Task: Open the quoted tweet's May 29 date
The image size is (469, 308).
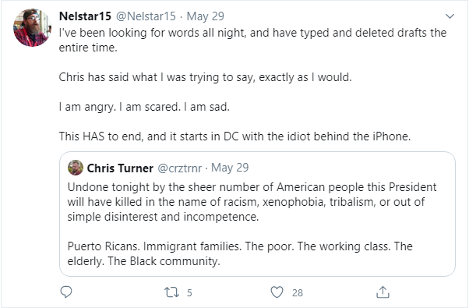Action: pos(230,168)
